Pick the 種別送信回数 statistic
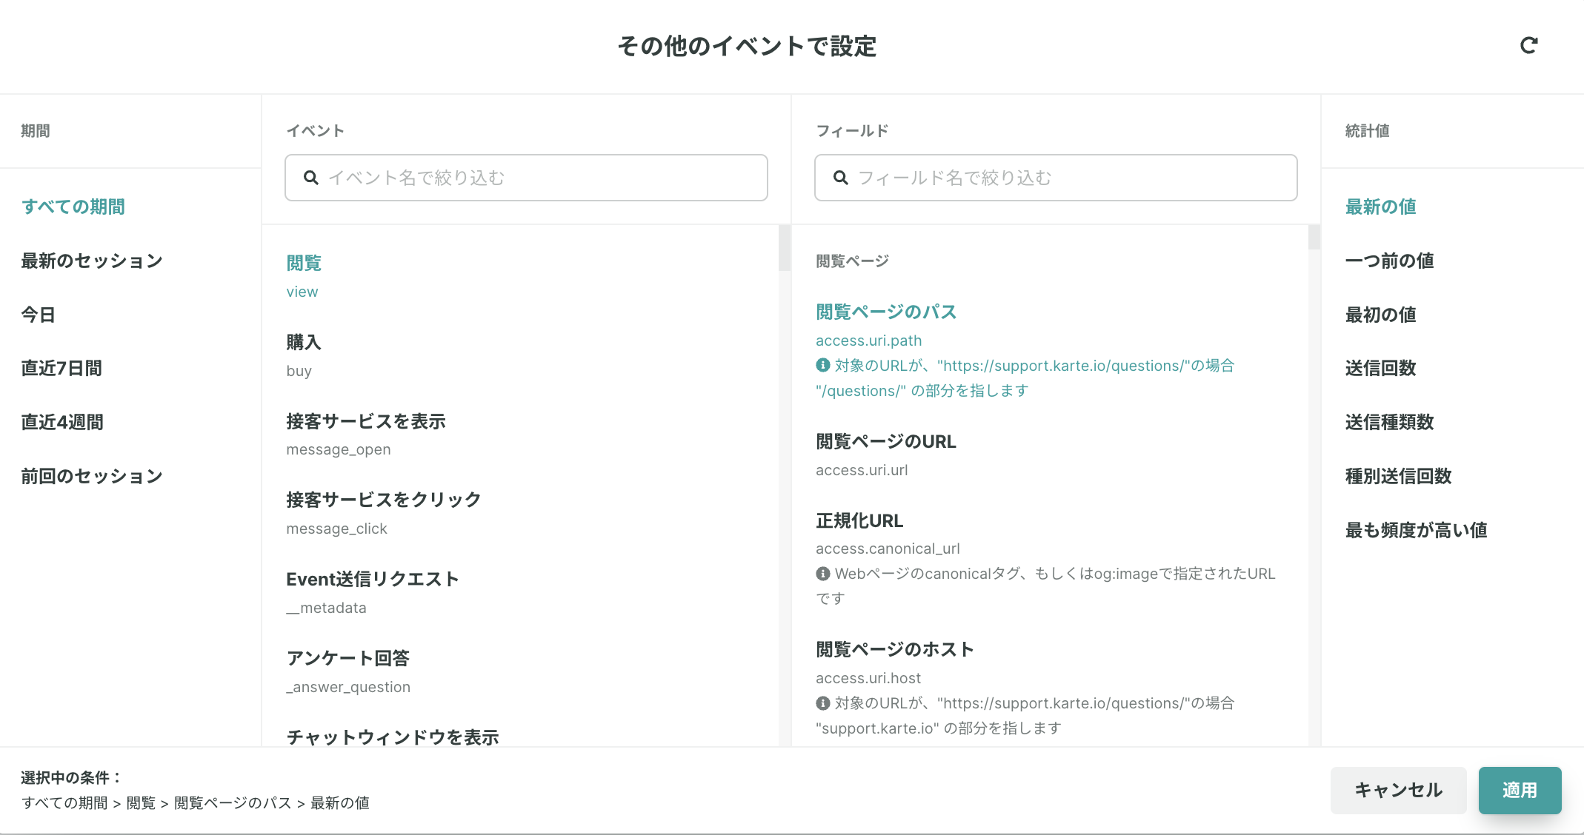Viewport: 1584px width, 835px height. tap(1399, 476)
